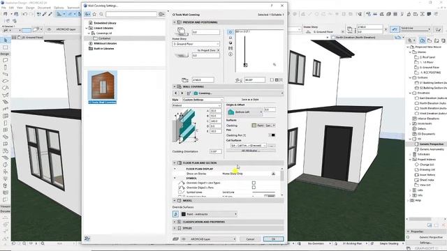Check Override Object's Pens checkbox
The height and width of the screenshot is (251, 447).
tap(254, 188)
